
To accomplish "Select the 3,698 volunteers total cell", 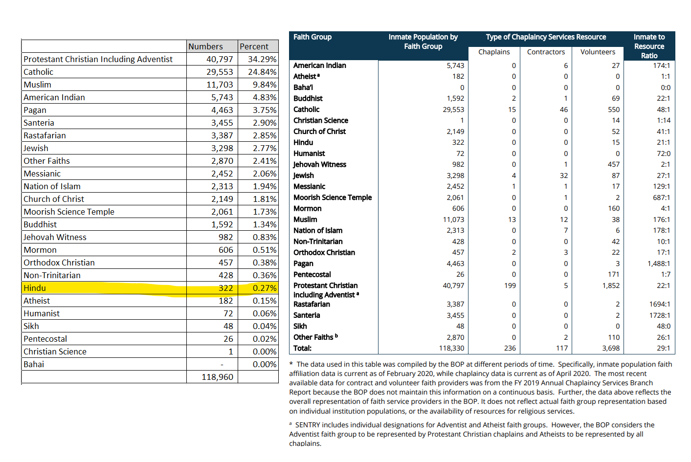I will (x=611, y=348).
